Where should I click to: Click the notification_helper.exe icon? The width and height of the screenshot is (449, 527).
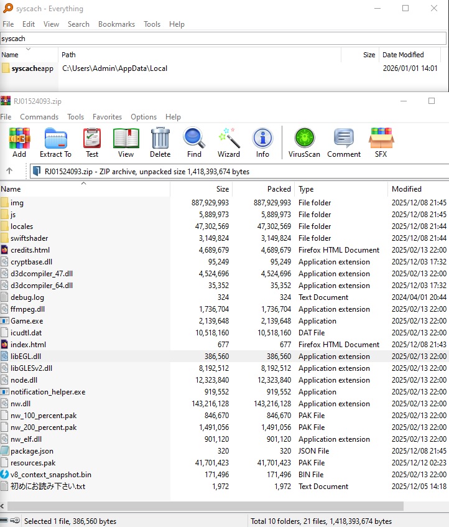click(x=4, y=392)
